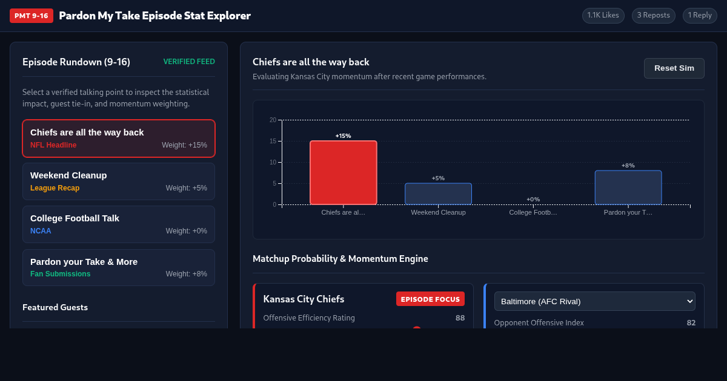Click the Weight: +8% text
The height and width of the screenshot is (381, 727).
187,274
